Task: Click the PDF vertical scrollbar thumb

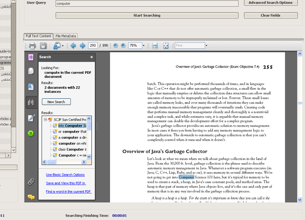Action: coord(300,103)
